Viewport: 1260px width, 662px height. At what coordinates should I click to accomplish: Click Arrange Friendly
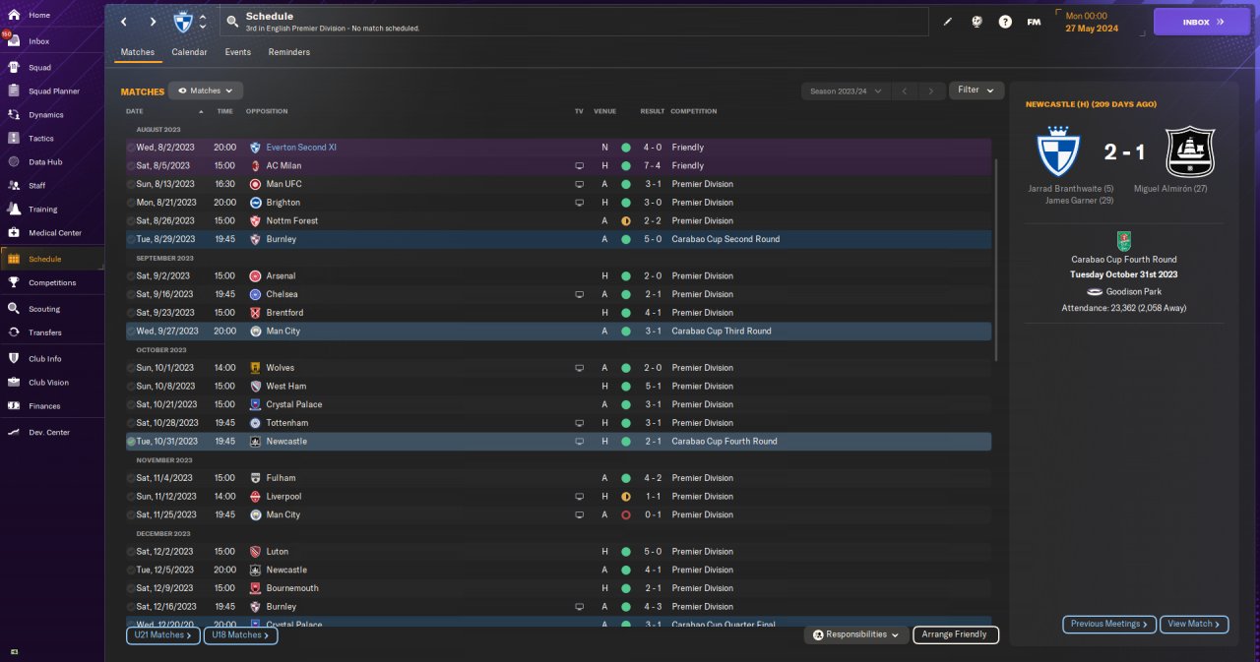tap(956, 634)
